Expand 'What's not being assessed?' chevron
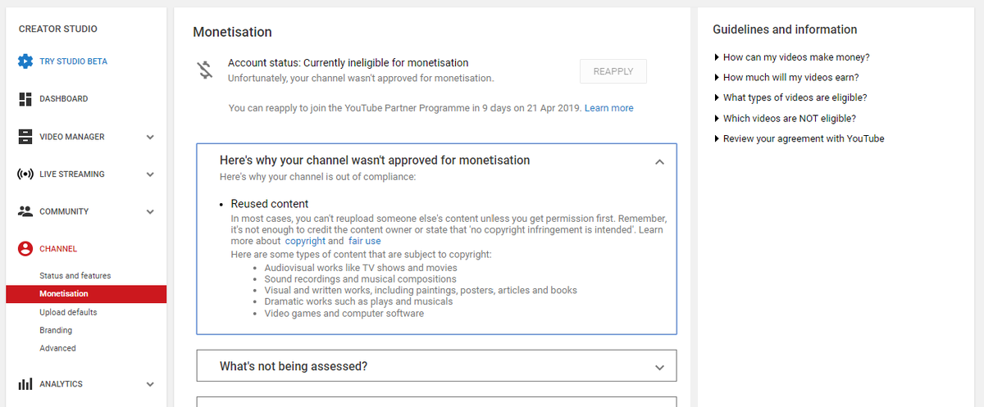This screenshot has height=407, width=984. (x=660, y=368)
